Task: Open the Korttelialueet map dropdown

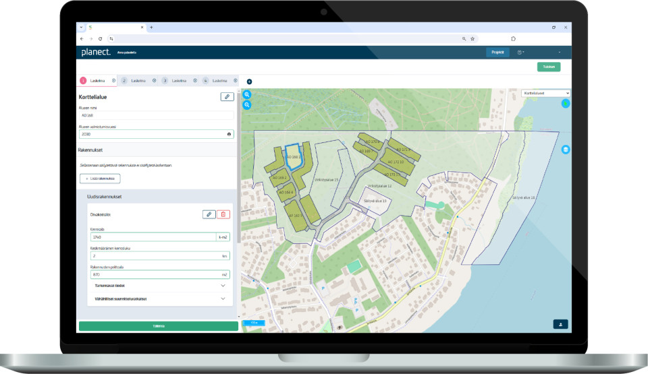Action: pyautogui.click(x=545, y=93)
